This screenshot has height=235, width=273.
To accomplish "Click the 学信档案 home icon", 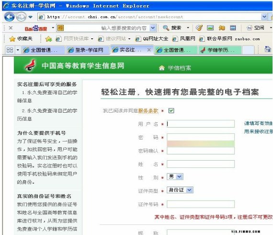I will [162, 68].
